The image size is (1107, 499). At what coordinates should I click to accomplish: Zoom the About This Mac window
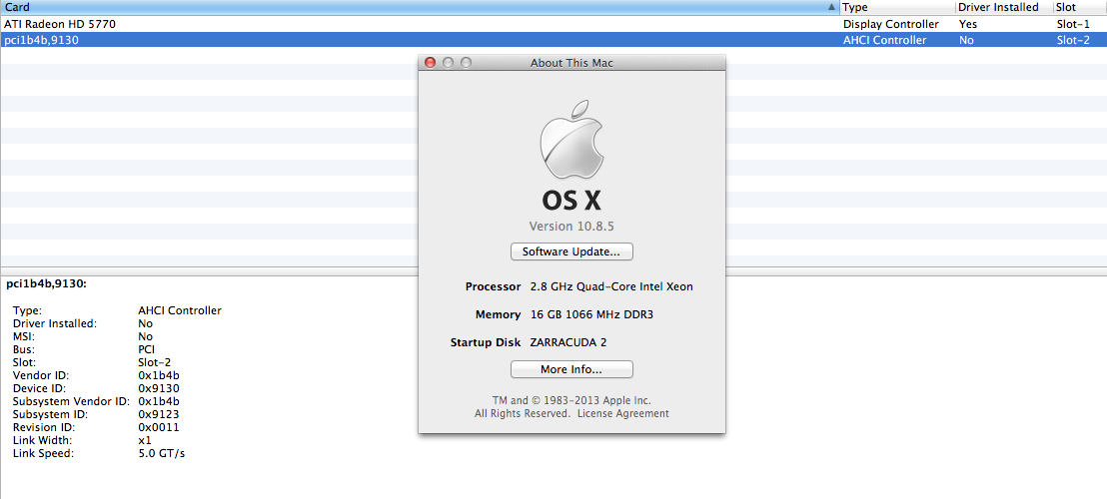[466, 63]
